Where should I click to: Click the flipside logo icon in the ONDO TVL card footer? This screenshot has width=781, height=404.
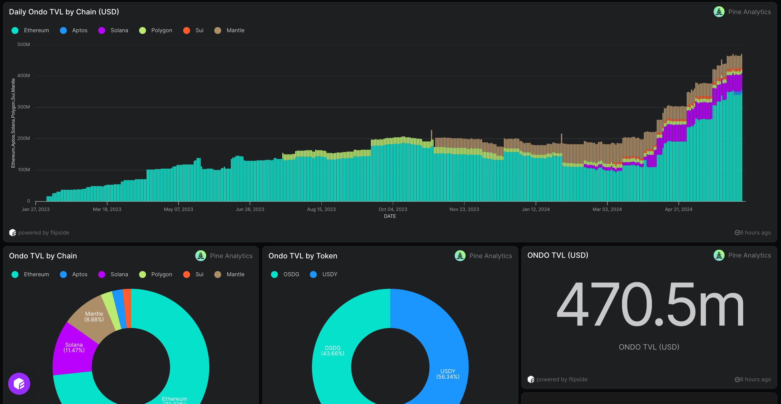[531, 379]
